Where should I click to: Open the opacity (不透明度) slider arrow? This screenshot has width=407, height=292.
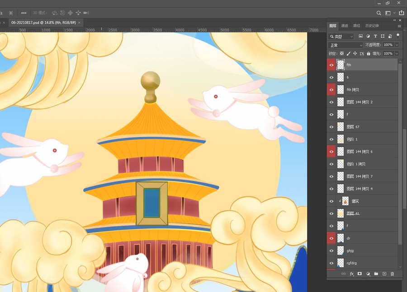397,45
